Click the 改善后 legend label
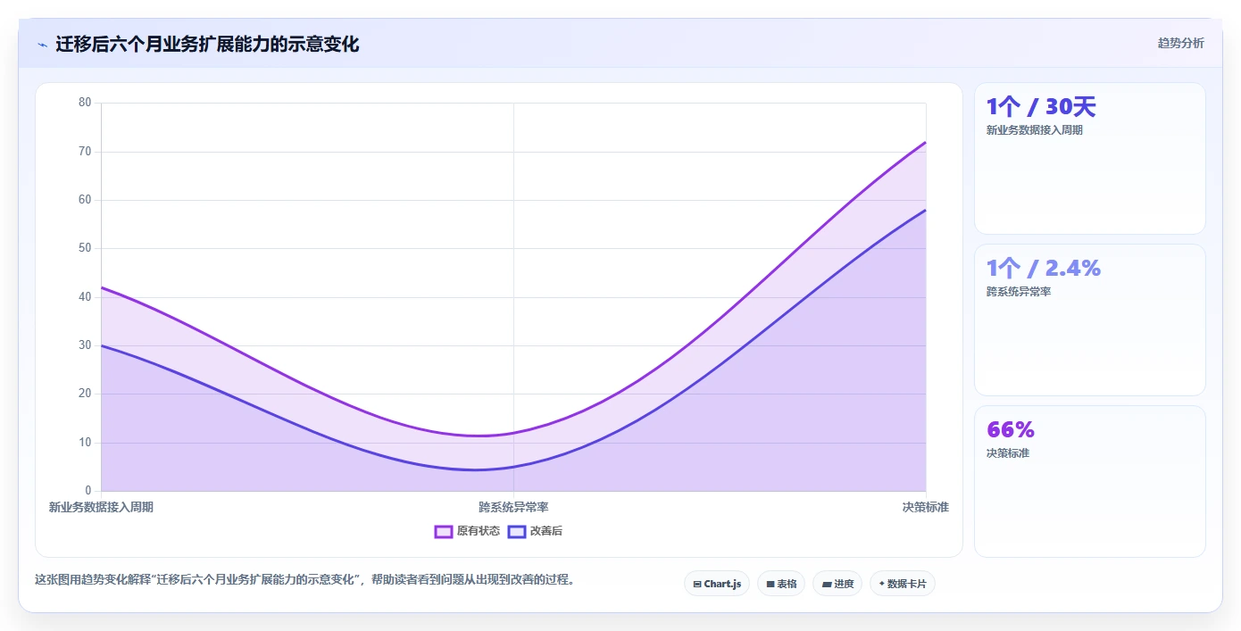 (x=546, y=531)
